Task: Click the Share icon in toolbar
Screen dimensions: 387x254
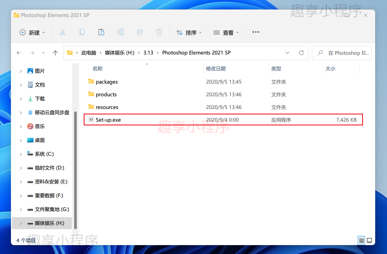Action: [140, 32]
